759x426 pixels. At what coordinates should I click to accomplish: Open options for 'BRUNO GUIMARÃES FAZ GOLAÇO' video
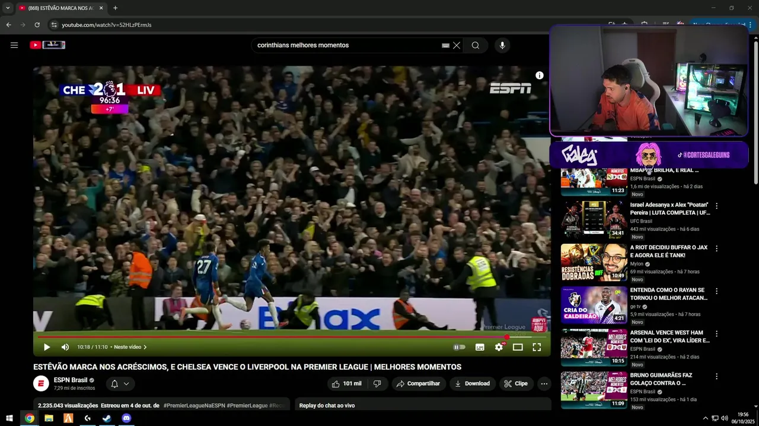point(716,377)
